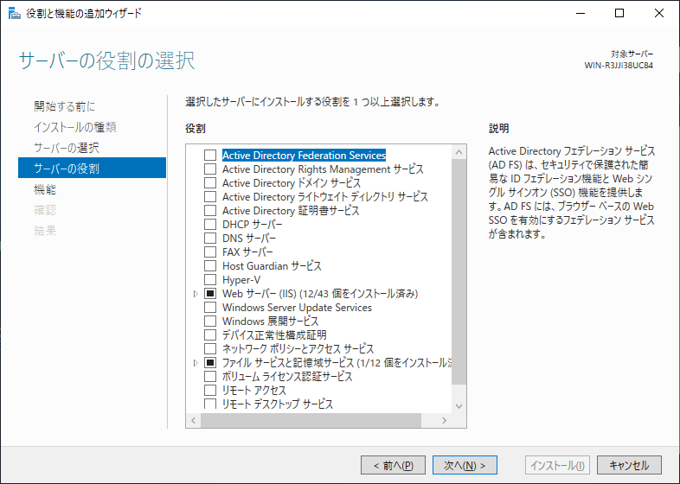Select Windows 展開サービス row label
This screenshot has height=484, width=680.
(270, 322)
